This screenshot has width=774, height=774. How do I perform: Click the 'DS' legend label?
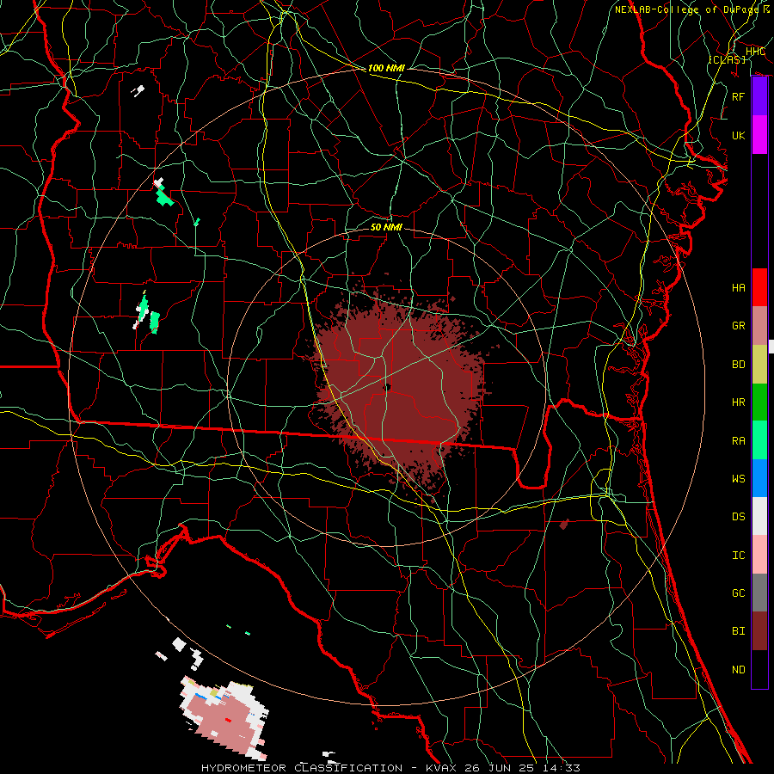[x=738, y=517]
